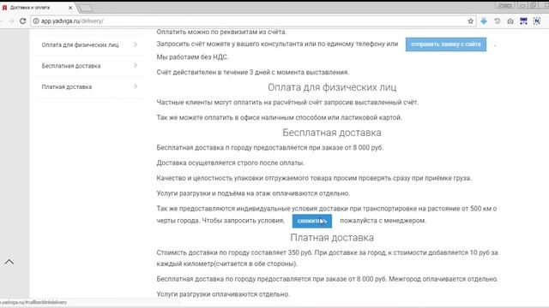Click chevron next to sidebar Бесплатная доставка
The width and height of the screenshot is (549, 308).
point(136,65)
